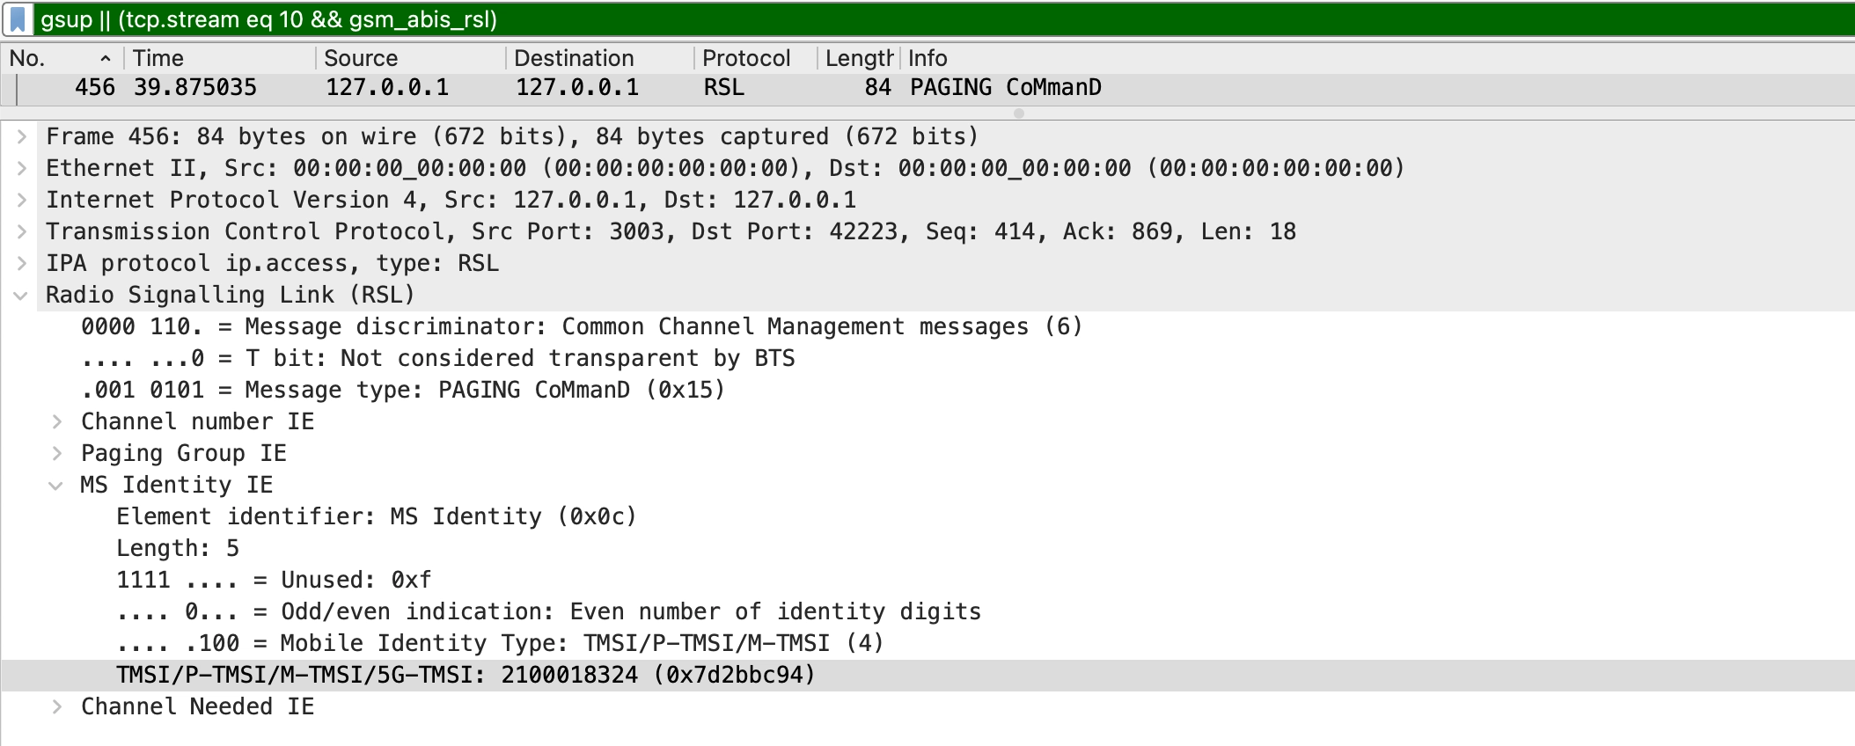Expand the Channel Needed IE node
1855x746 pixels.
[57, 706]
